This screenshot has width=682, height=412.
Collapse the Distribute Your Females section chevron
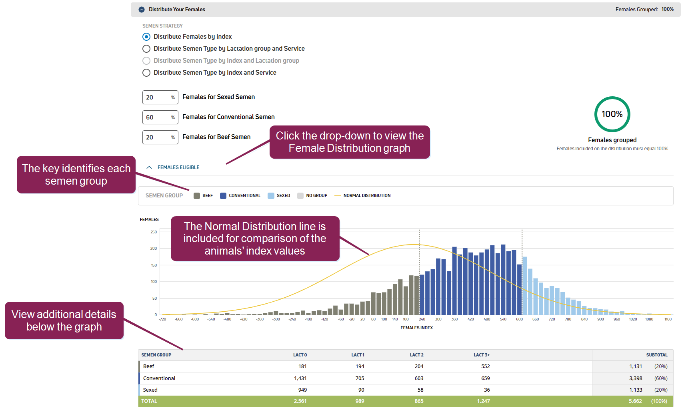[142, 10]
